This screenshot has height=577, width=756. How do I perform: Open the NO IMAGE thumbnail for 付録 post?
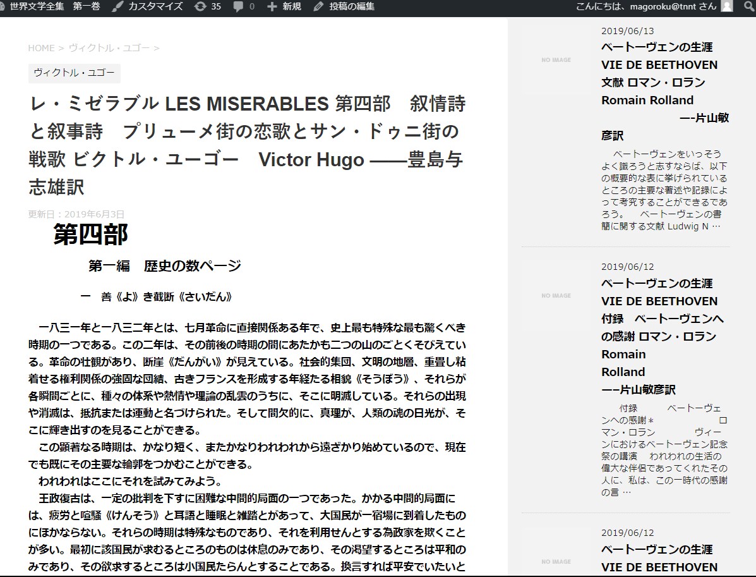[x=556, y=296]
